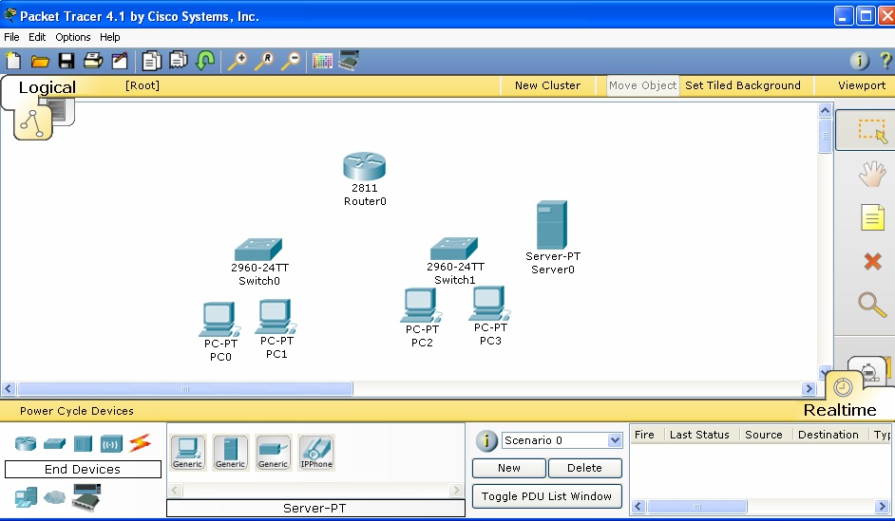895x521 pixels.
Task: Open the Activity Wizard icon
Action: [120, 61]
